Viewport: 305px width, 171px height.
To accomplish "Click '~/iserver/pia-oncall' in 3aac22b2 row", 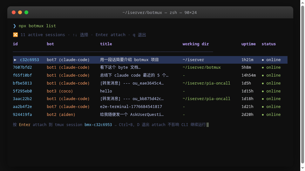I will click(x=207, y=99).
